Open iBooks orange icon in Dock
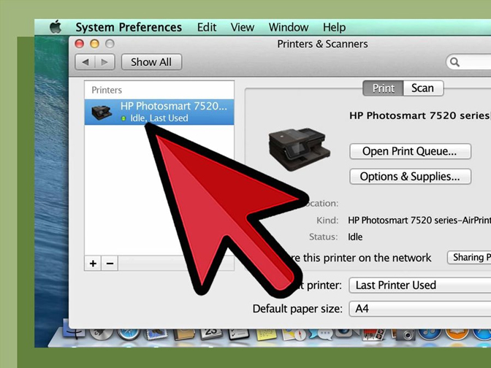Screen dimensions: 491x368 pyautogui.click(x=457, y=334)
